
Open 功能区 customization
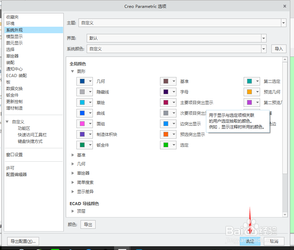pyautogui.click(x=24, y=128)
